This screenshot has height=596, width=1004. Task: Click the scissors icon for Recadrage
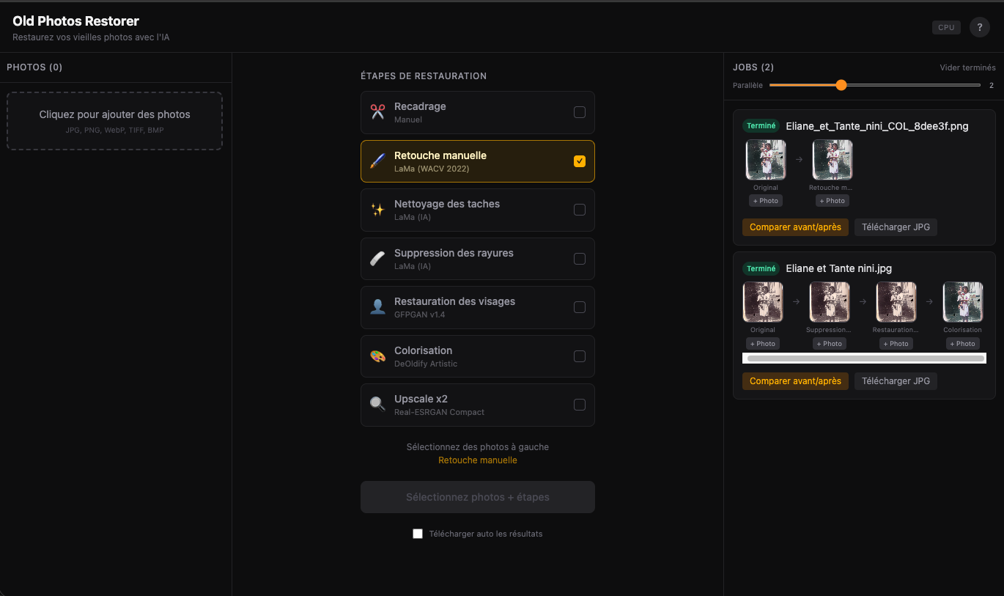point(377,112)
